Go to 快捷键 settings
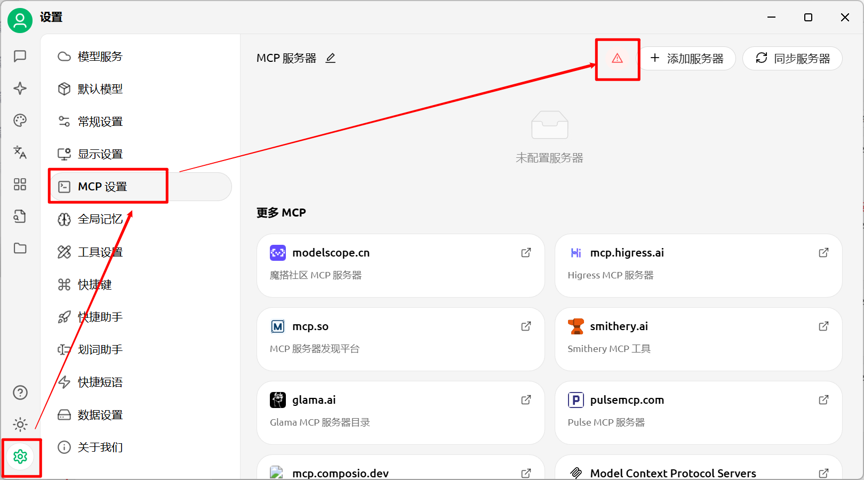The height and width of the screenshot is (480, 864). pos(95,285)
